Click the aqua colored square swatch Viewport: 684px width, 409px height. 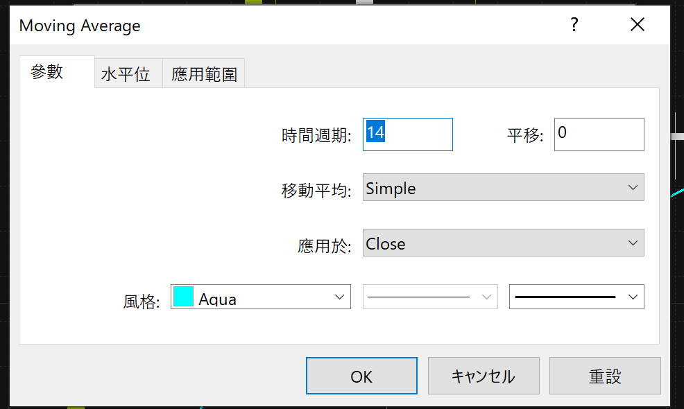(x=183, y=297)
